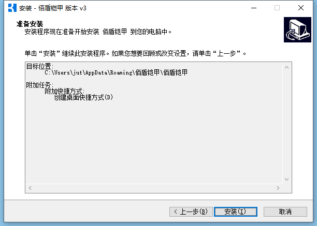Viewport: 317px width, 226px height.
Task: Click the greyed-out maximize button
Action: pos(277,8)
